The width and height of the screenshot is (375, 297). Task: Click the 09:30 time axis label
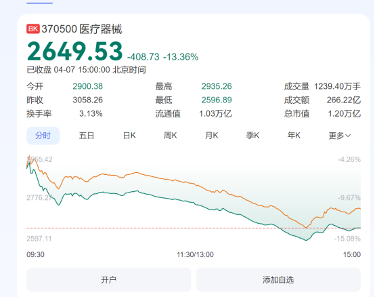coord(35,254)
